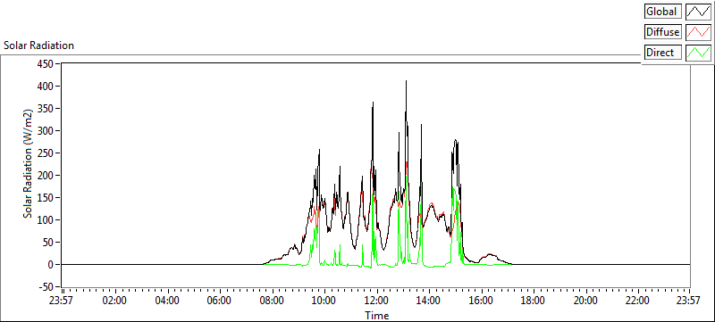This screenshot has height=322, width=715.
Task: Click the highest global radiation peak near 13:00
Action: click(406, 82)
